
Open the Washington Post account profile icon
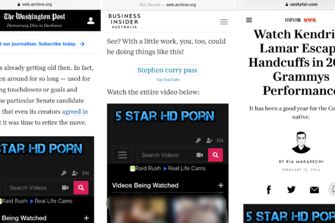pos(90,21)
